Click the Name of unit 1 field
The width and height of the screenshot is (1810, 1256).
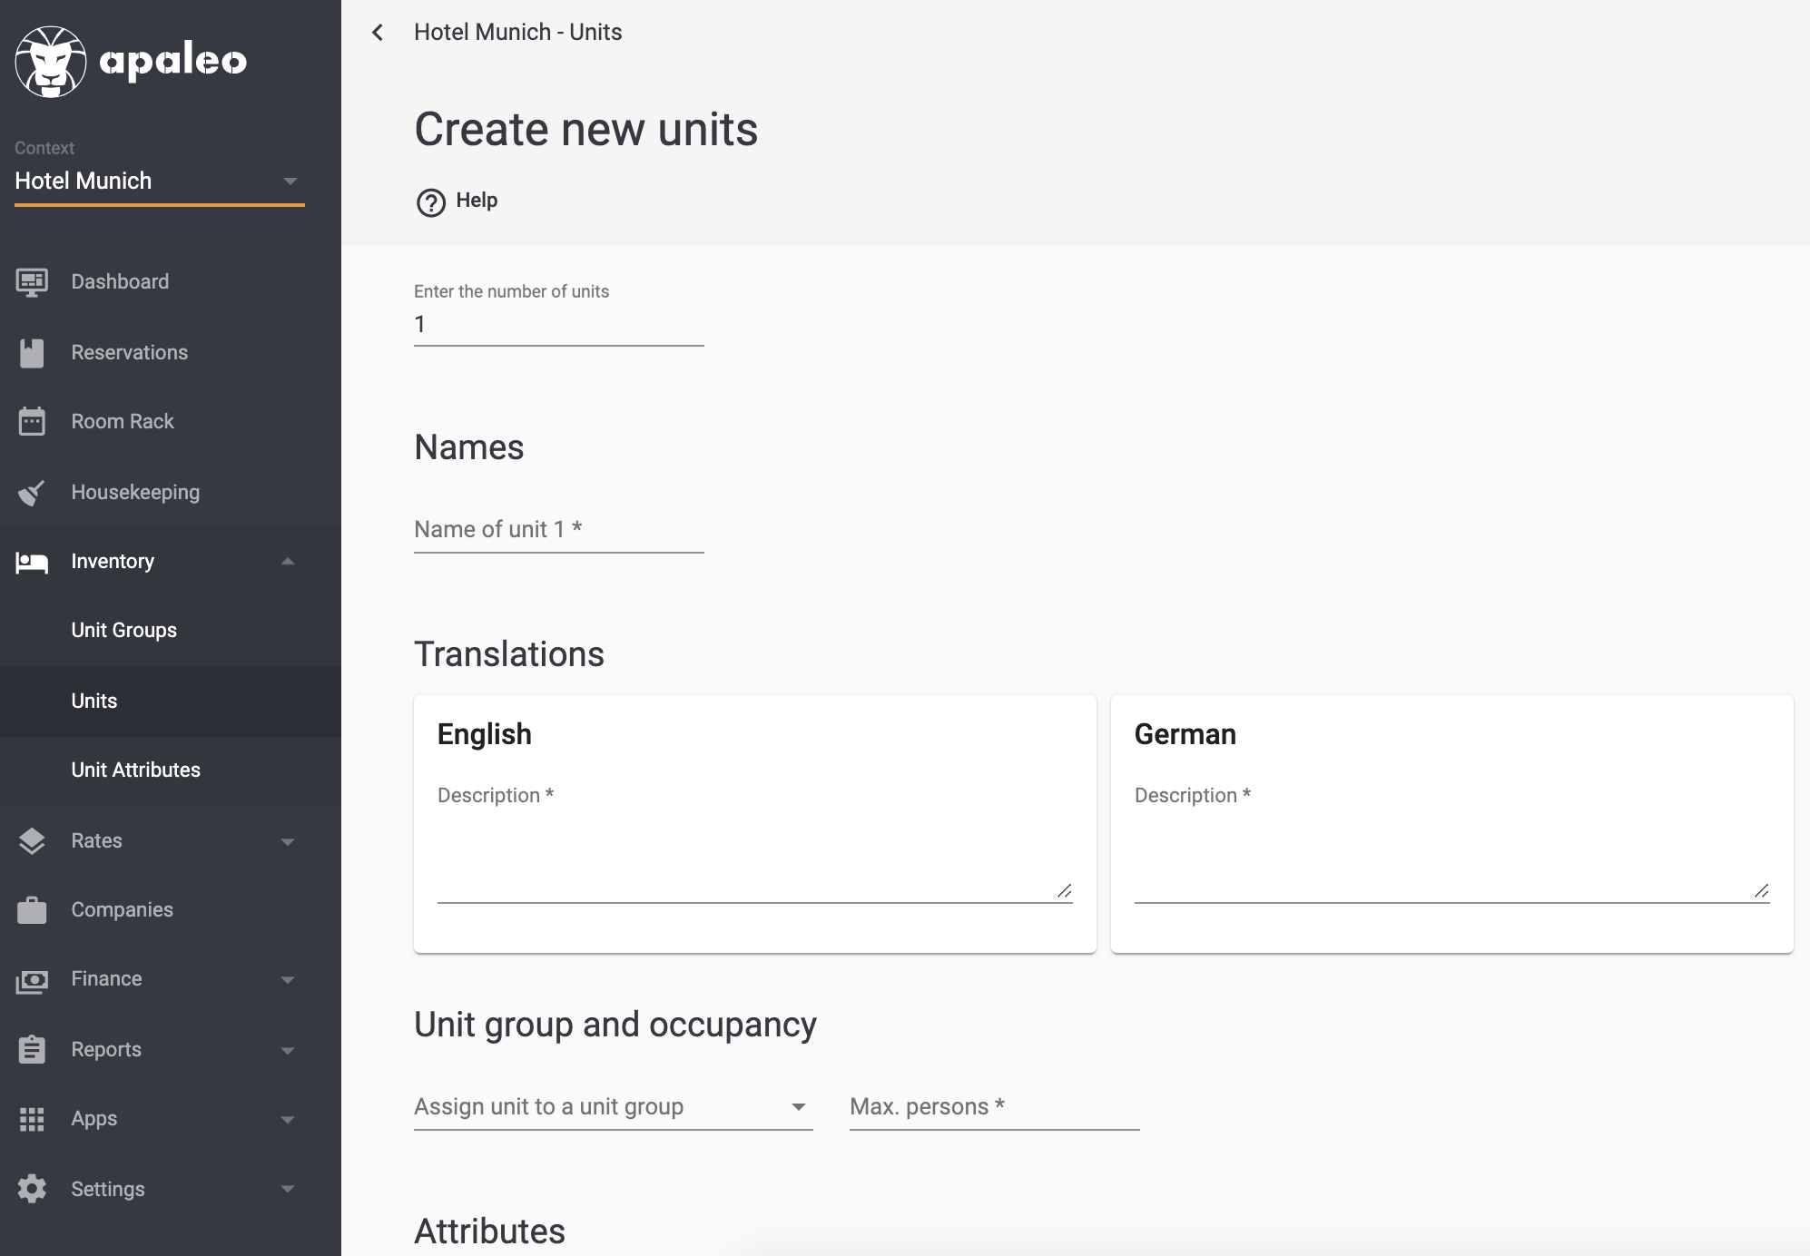[559, 530]
